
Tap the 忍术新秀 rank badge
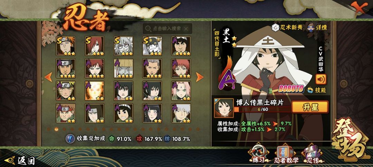point(287,27)
